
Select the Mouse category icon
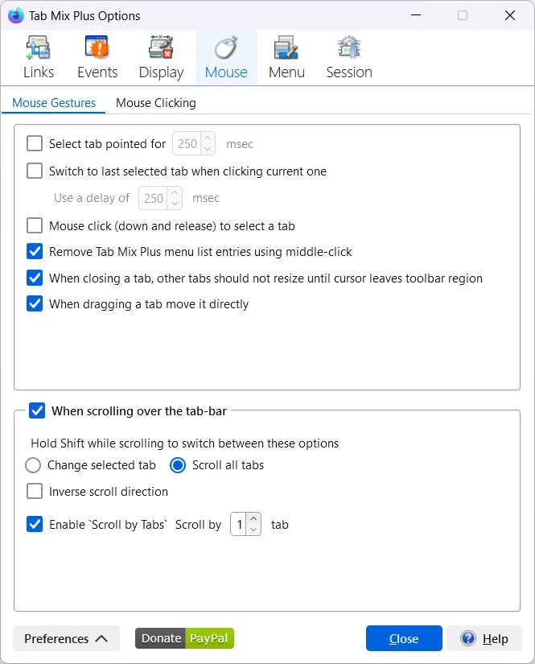click(226, 48)
